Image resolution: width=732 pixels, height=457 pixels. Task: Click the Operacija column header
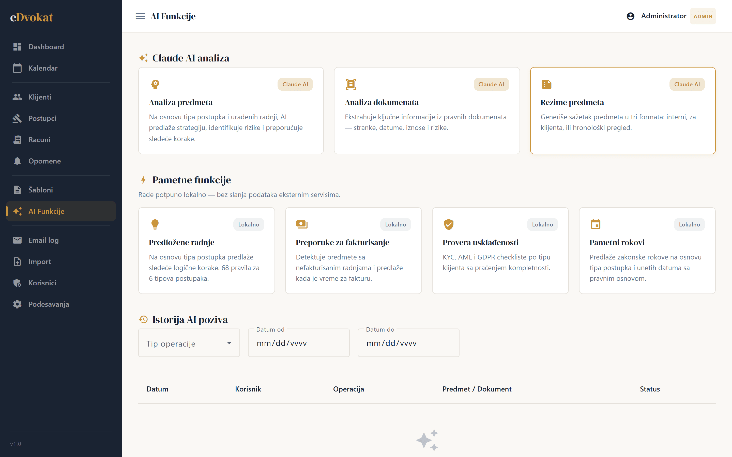[x=348, y=389]
